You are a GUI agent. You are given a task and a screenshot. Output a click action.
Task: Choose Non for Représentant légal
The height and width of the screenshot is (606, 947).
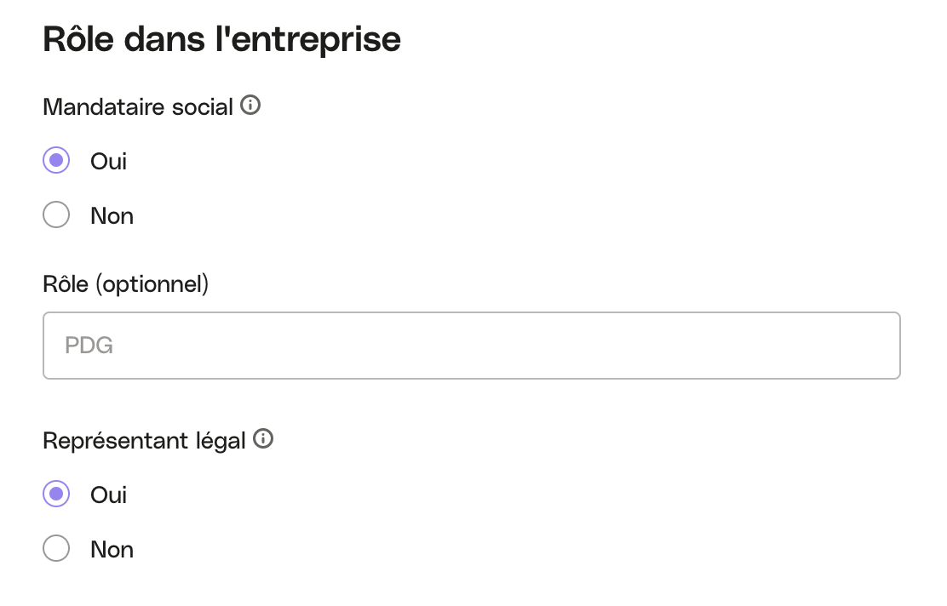[56, 549]
